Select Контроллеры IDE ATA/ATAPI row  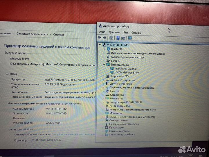point(126,102)
